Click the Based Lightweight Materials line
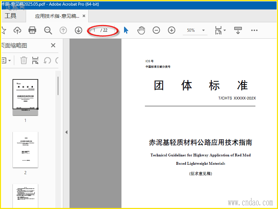 pyautogui.click(x=201, y=163)
